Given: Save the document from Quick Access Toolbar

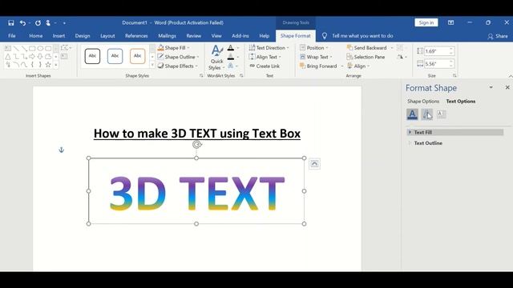Looking at the screenshot, I should (x=10, y=23).
